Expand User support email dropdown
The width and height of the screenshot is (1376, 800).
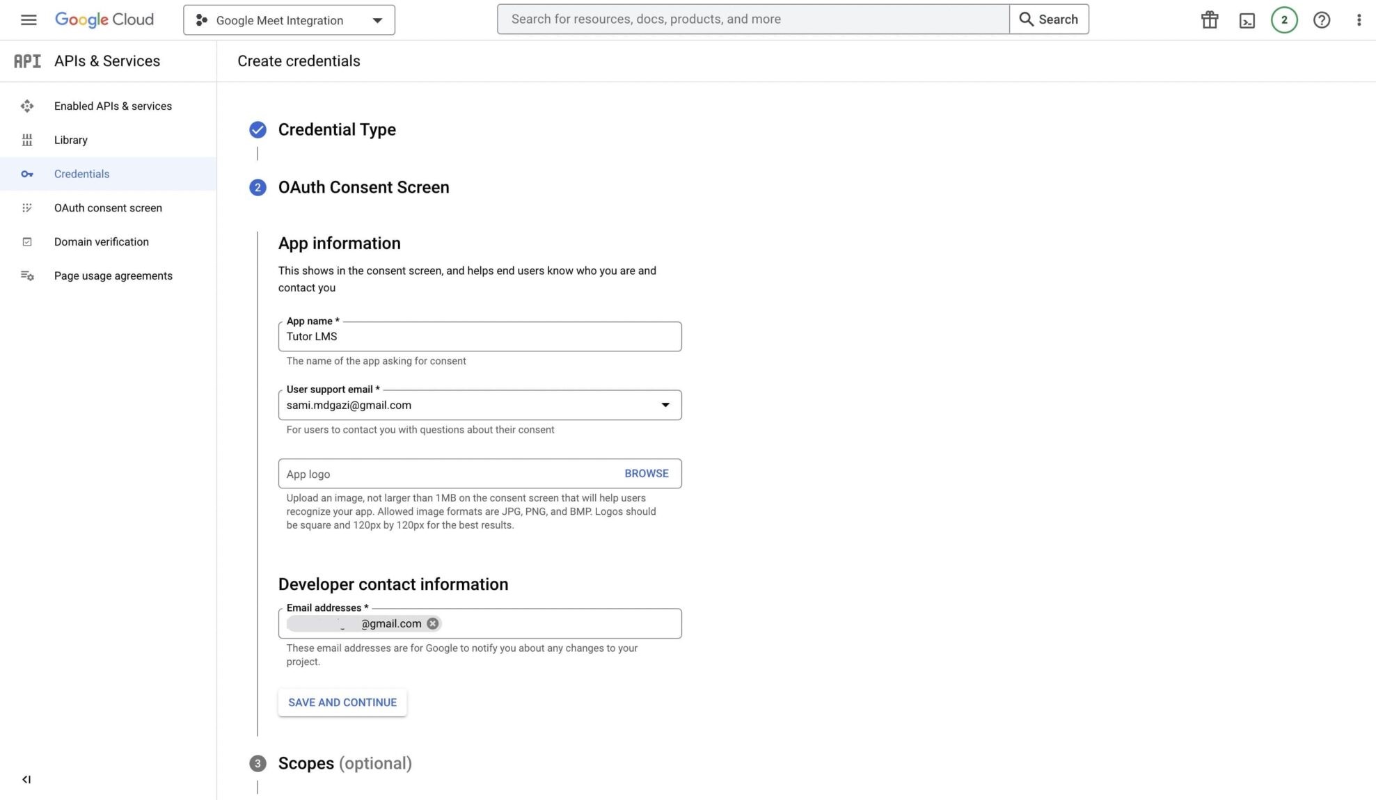(665, 405)
